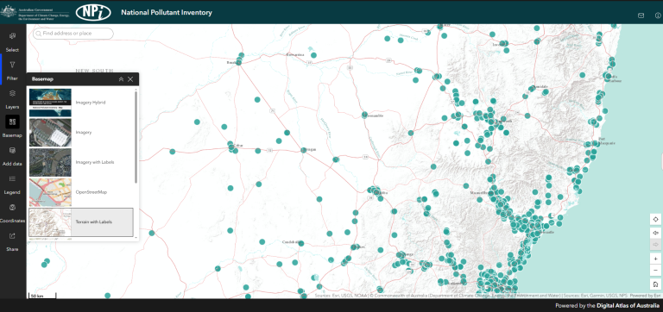Click the Basemap panel title
Viewport: 663px width, 312px height.
42,79
